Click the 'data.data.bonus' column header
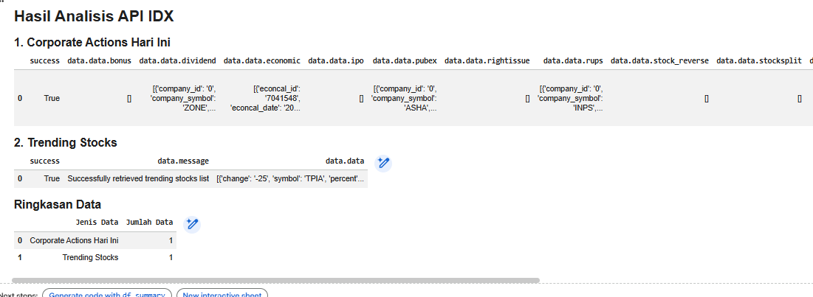Screen dimensions: 813x297 pos(100,61)
